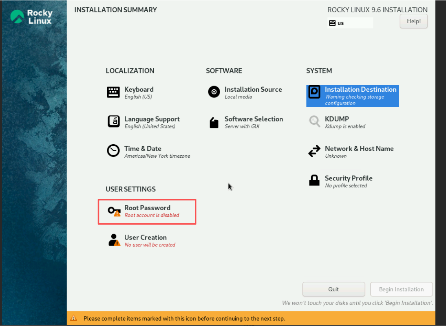Click the Security Profile padlock icon

tap(314, 181)
